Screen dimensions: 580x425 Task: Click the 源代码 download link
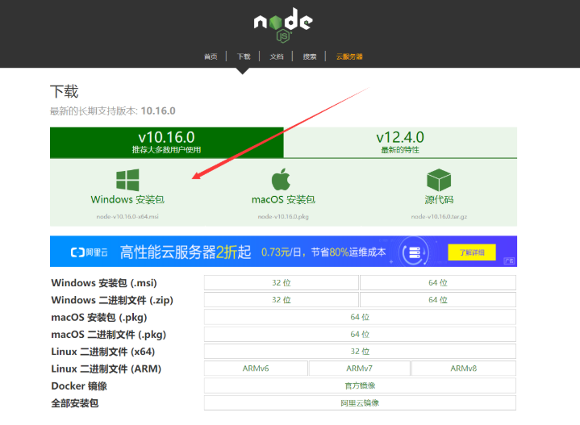[x=439, y=199]
